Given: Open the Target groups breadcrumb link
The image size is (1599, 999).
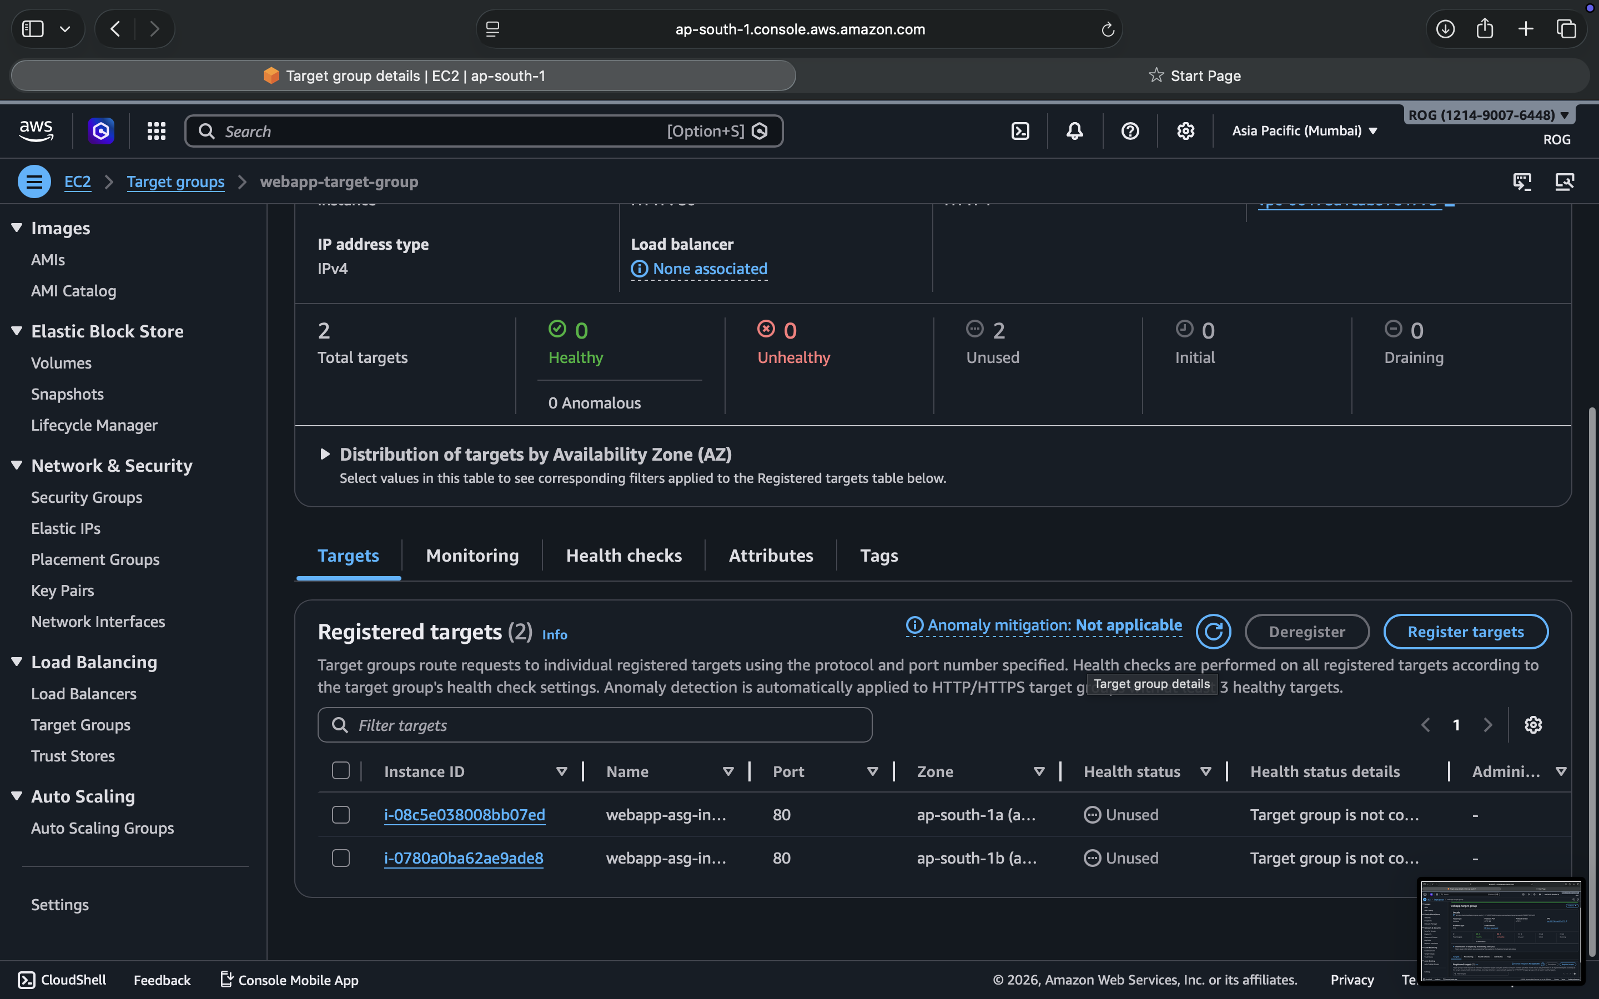Looking at the screenshot, I should [x=175, y=181].
